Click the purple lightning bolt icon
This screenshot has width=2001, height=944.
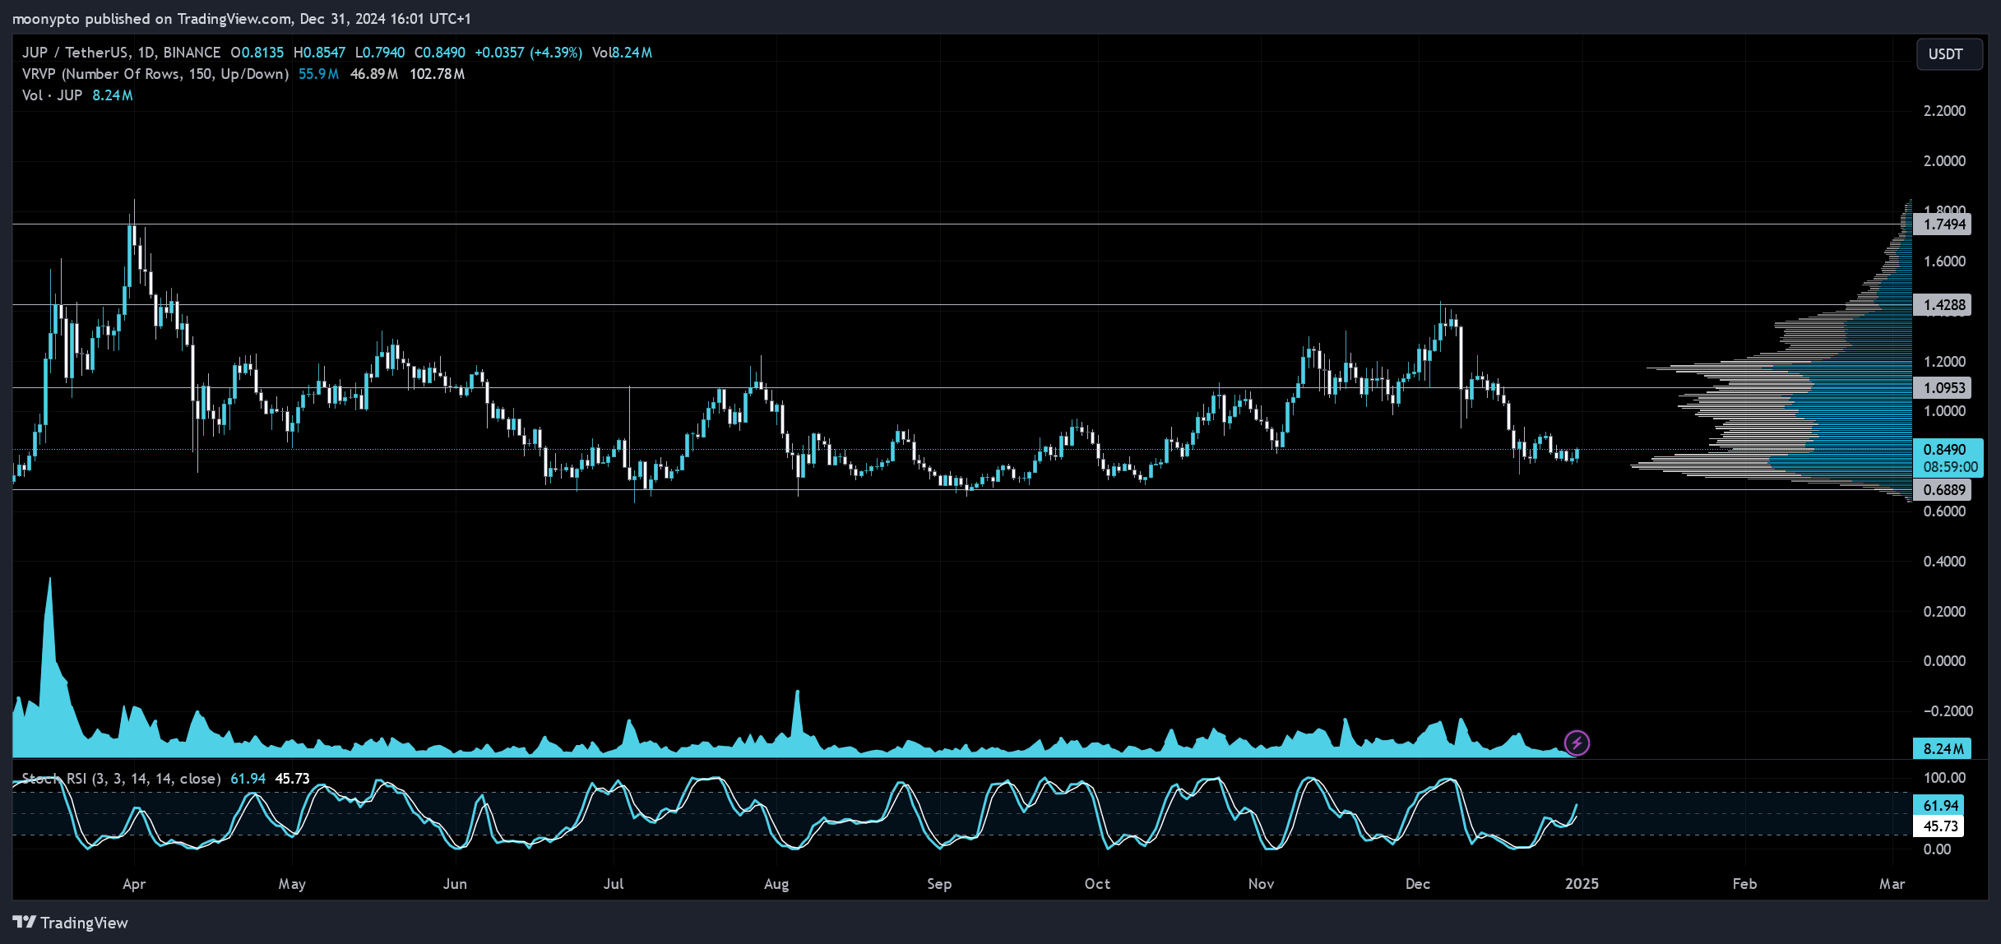point(1577,743)
